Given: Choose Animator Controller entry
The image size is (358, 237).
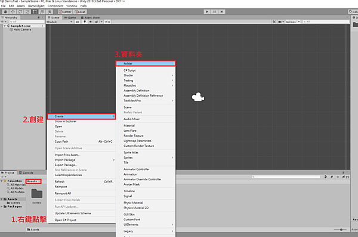Looking at the screenshot, I should 146,169.
